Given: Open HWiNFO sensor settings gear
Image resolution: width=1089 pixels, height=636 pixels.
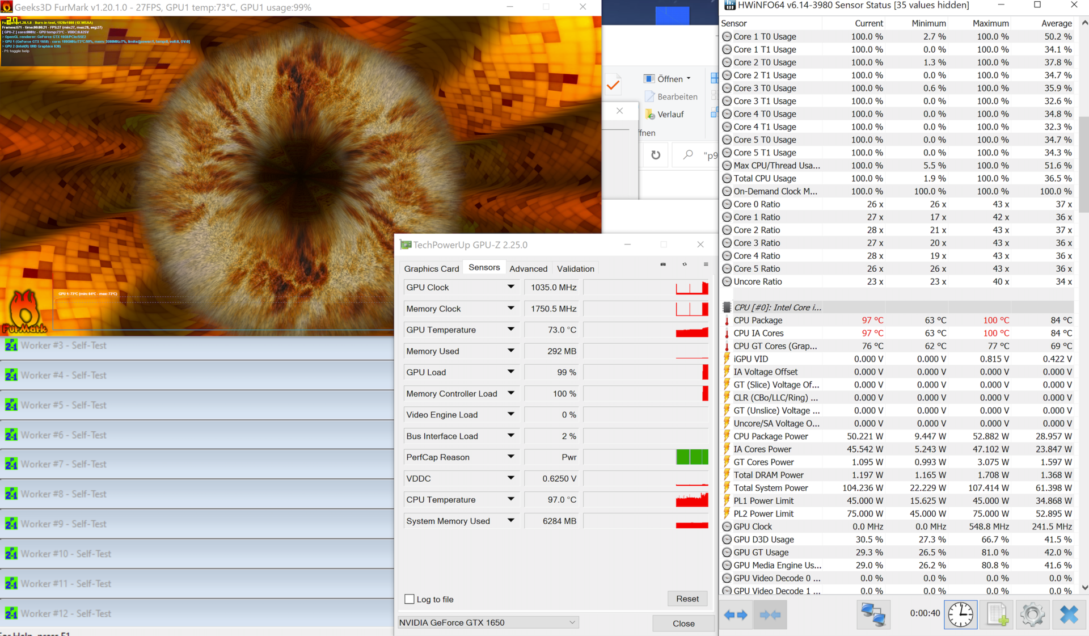Looking at the screenshot, I should click(1032, 615).
